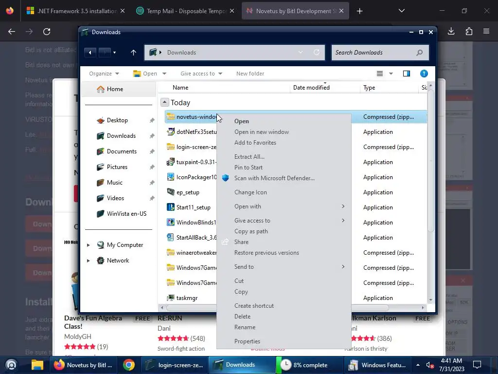Select the dotNetFx35setup file icon
Screen dimensions: 498x374
(x=171, y=131)
